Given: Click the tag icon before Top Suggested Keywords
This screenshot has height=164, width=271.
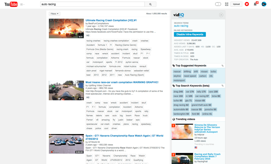Looking at the screenshot, I should tap(174, 65).
